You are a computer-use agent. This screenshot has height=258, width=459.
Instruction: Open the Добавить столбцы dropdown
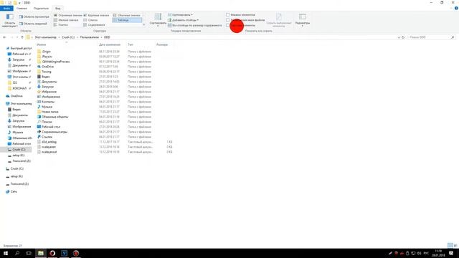click(x=184, y=20)
